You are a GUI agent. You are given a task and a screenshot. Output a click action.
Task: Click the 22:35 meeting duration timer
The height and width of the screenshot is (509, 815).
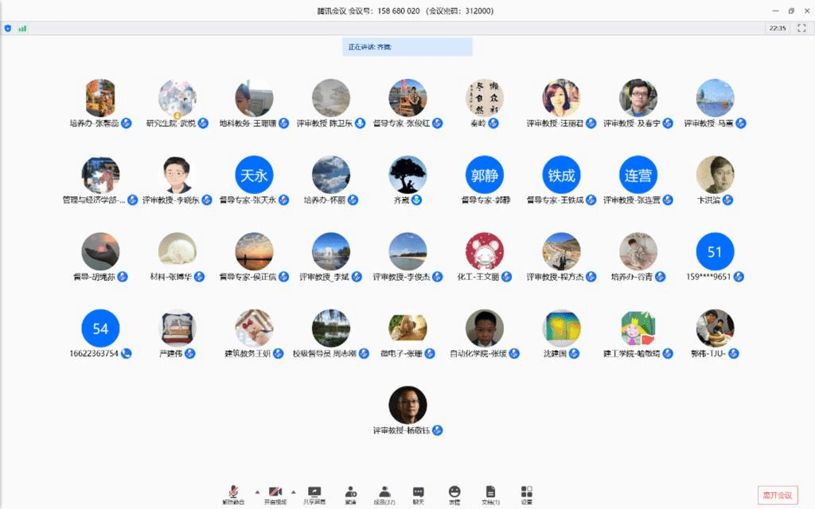coord(778,28)
